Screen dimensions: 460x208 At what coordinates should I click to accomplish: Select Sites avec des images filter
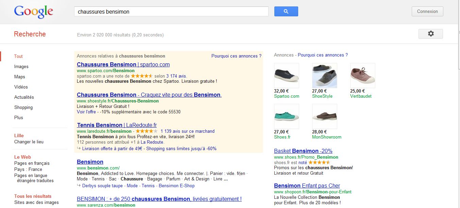36,203
